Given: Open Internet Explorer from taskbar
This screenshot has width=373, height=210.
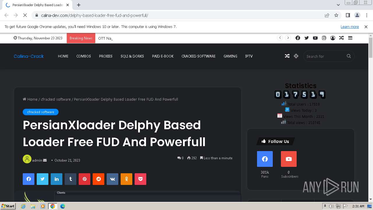Looking at the screenshot, I should (x=23, y=206).
